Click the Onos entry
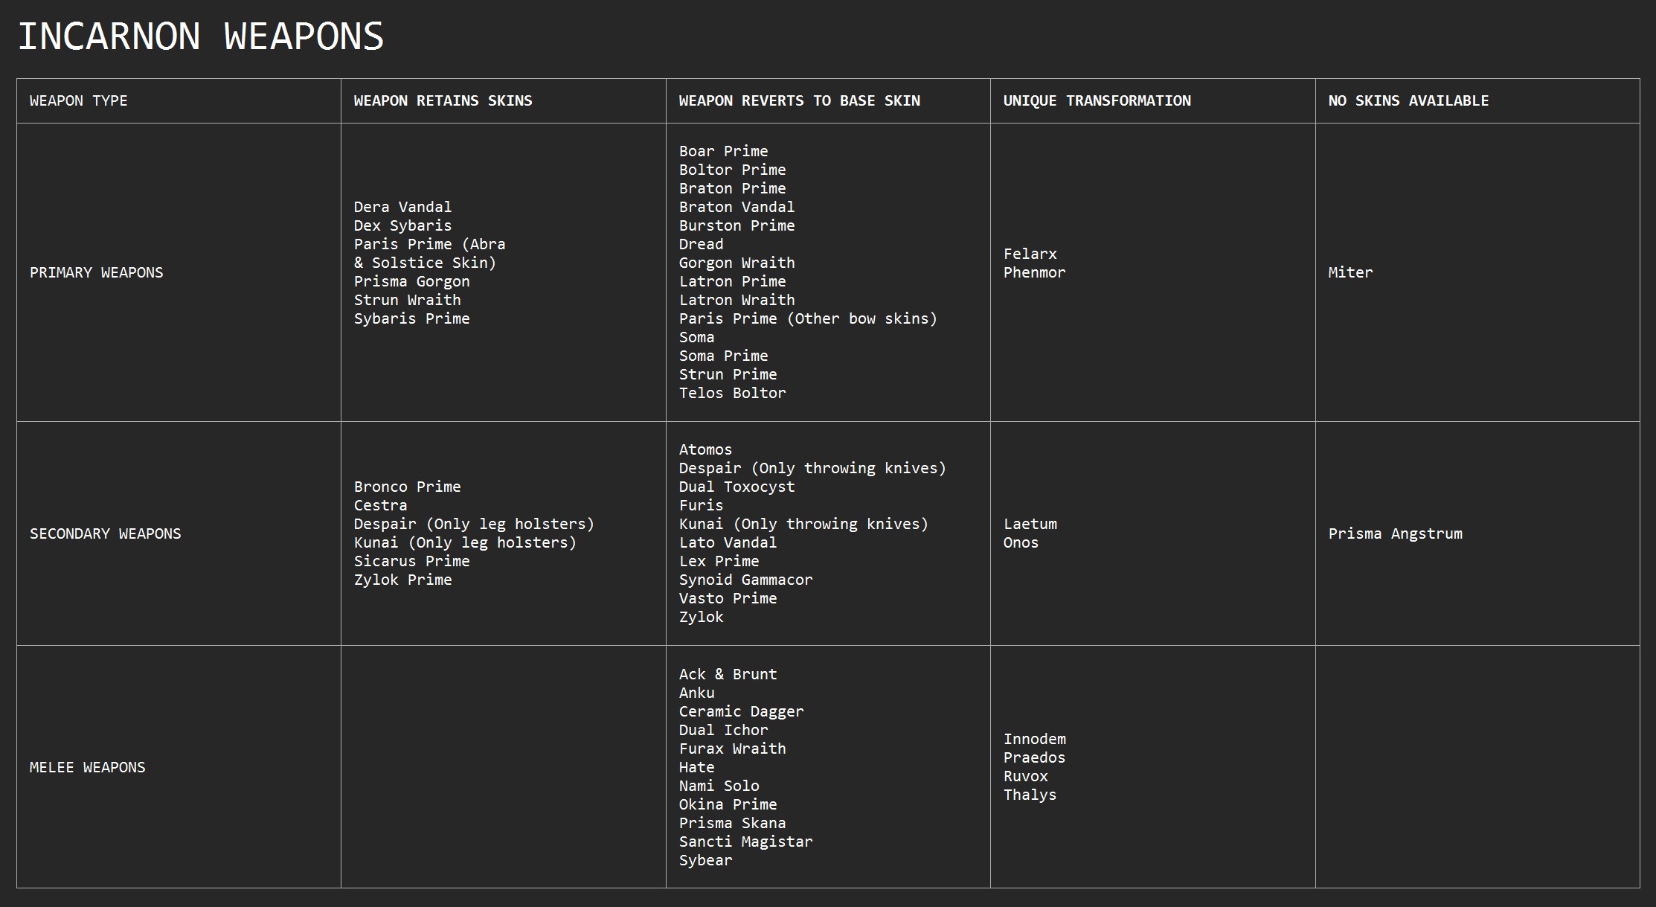Viewport: 1656px width, 907px height. tap(1021, 542)
